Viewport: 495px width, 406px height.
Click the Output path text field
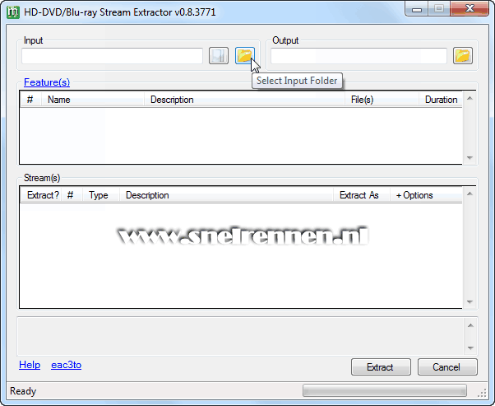point(359,56)
